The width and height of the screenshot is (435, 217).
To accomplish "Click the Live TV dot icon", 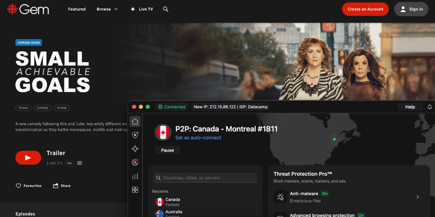I will point(133,9).
